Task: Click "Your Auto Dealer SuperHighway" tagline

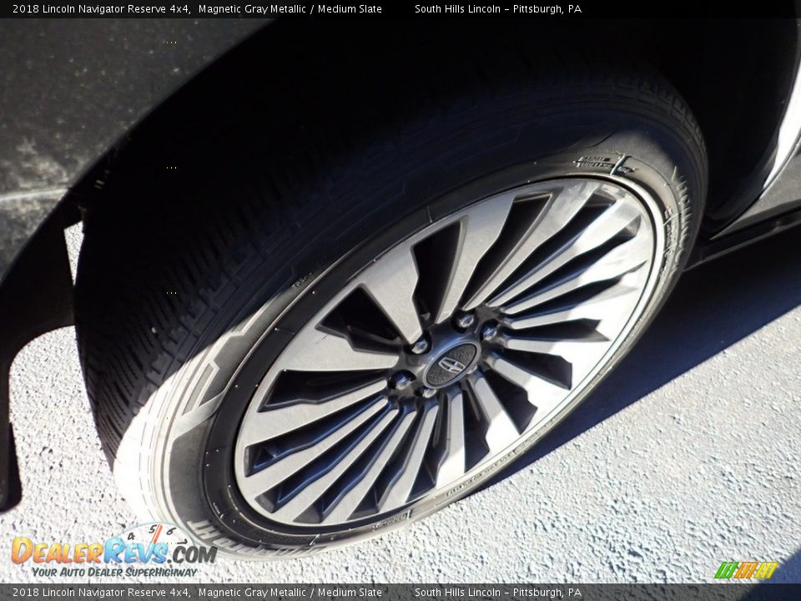Action: click(114, 572)
